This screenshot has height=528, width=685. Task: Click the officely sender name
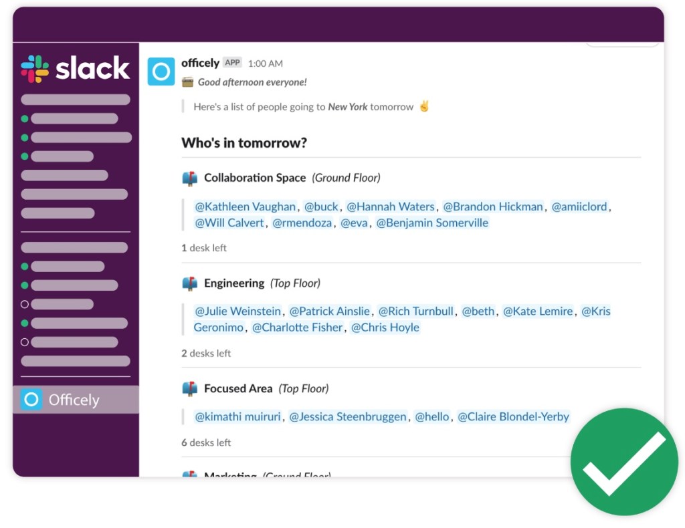[200, 63]
